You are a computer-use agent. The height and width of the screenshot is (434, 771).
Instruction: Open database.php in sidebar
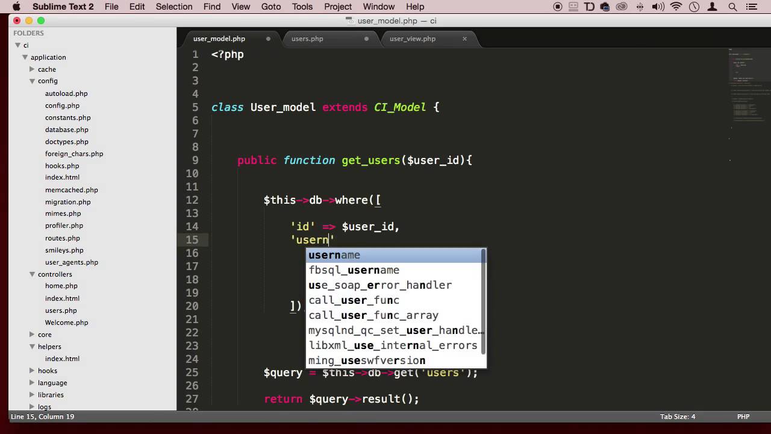coord(66,130)
